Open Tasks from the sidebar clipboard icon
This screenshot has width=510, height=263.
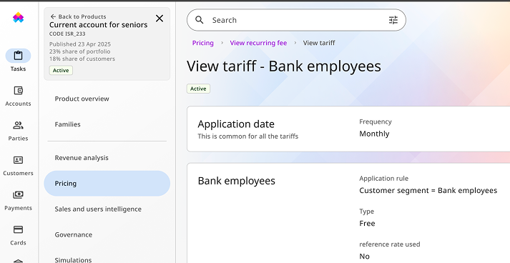point(18,56)
